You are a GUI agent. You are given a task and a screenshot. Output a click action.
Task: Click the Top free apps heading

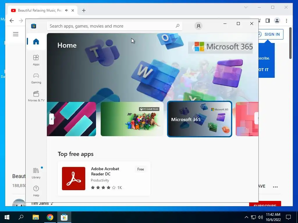76,154
